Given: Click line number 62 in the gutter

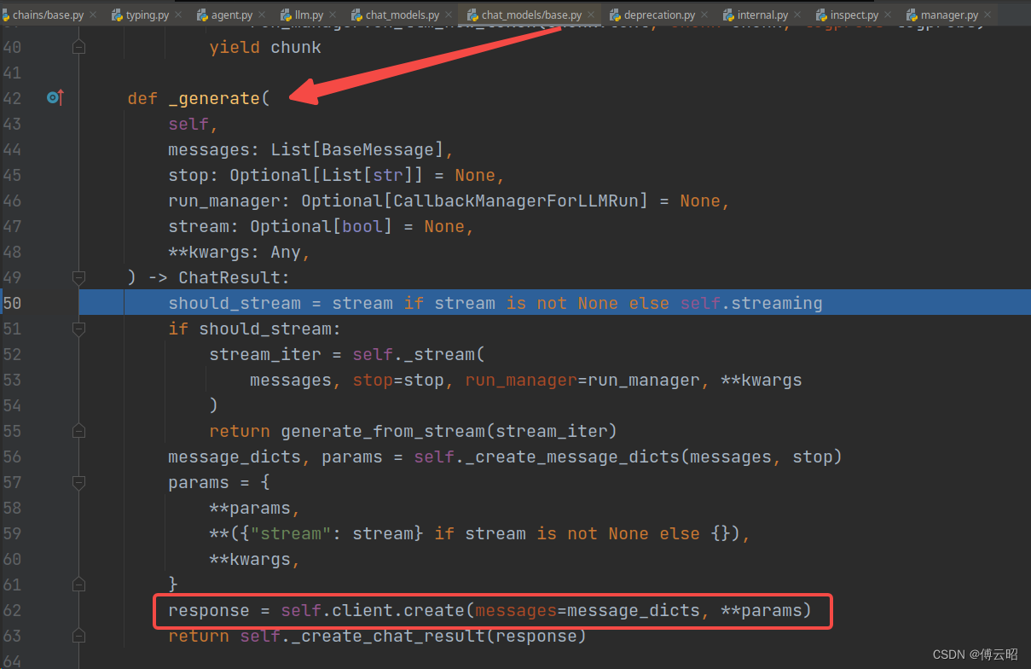Looking at the screenshot, I should coord(12,610).
